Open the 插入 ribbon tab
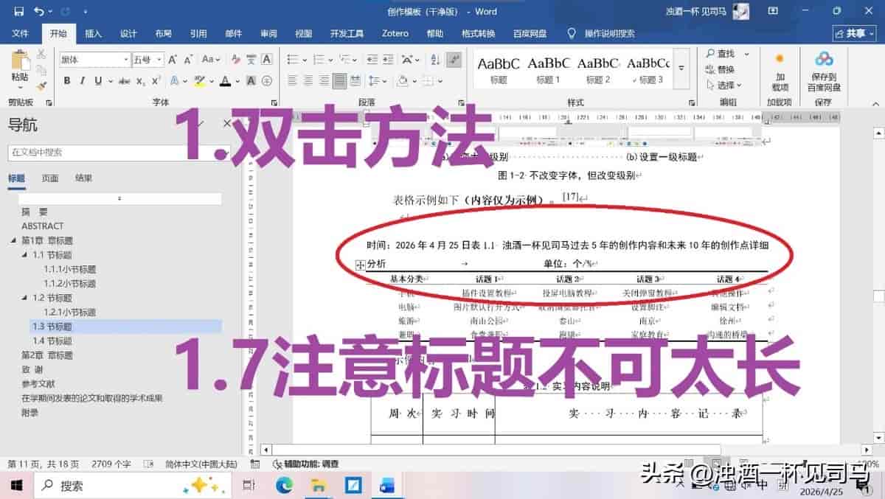This screenshot has width=885, height=499. tap(94, 34)
